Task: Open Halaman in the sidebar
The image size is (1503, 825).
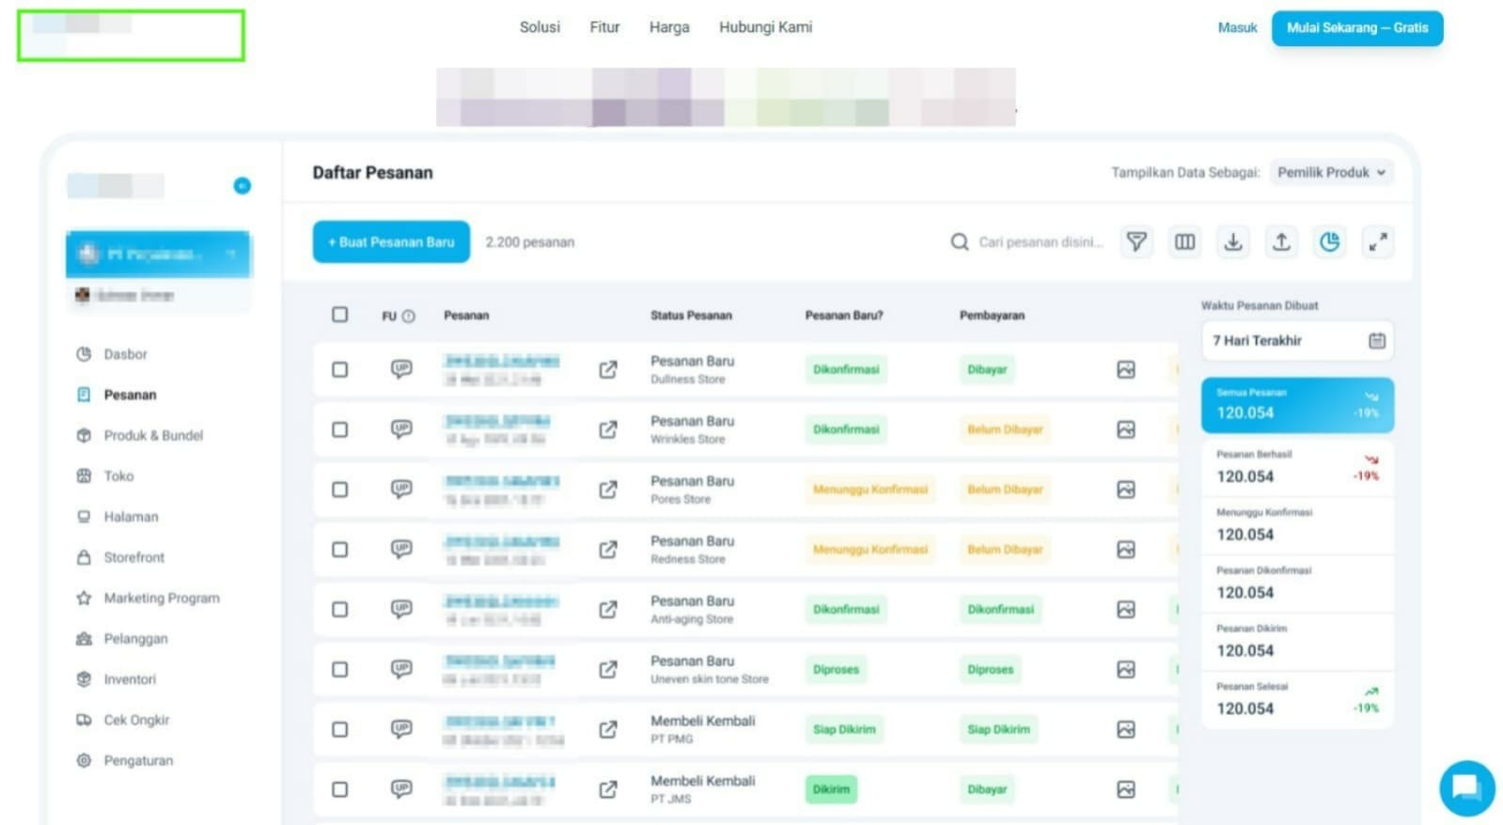Action: [131, 517]
